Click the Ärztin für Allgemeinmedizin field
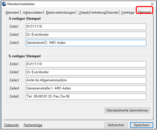 pos(86,80)
